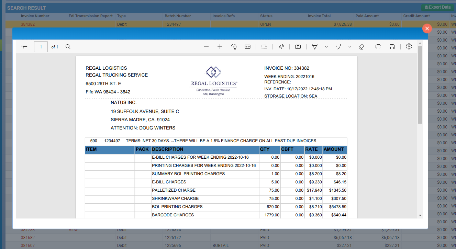The image size is (456, 249).
Task: Zoom in the PDF with plus icon
Action: tap(220, 47)
